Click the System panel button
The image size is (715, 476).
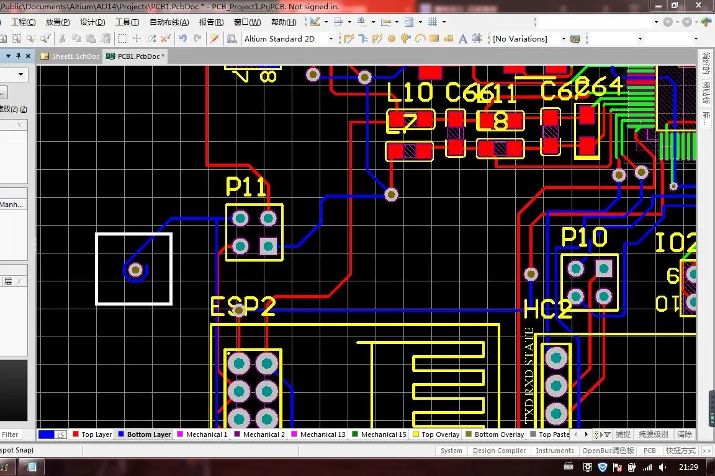[451, 451]
